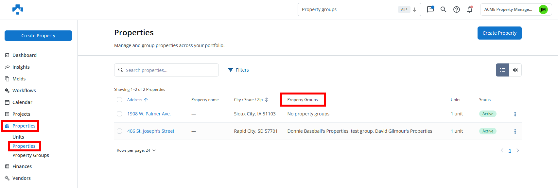Check the 1908 W. Palmer Ave. row

pyautogui.click(x=119, y=114)
